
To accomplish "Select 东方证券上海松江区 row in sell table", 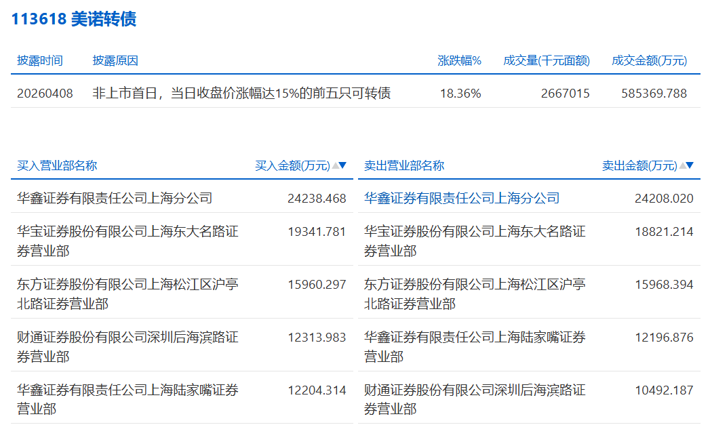I will click(x=475, y=294).
